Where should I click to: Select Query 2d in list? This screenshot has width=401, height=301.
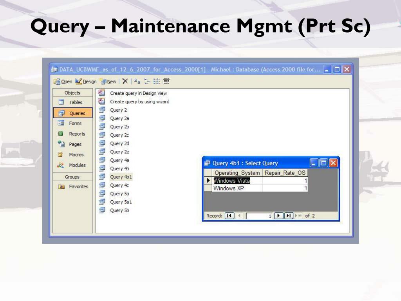coord(119,143)
